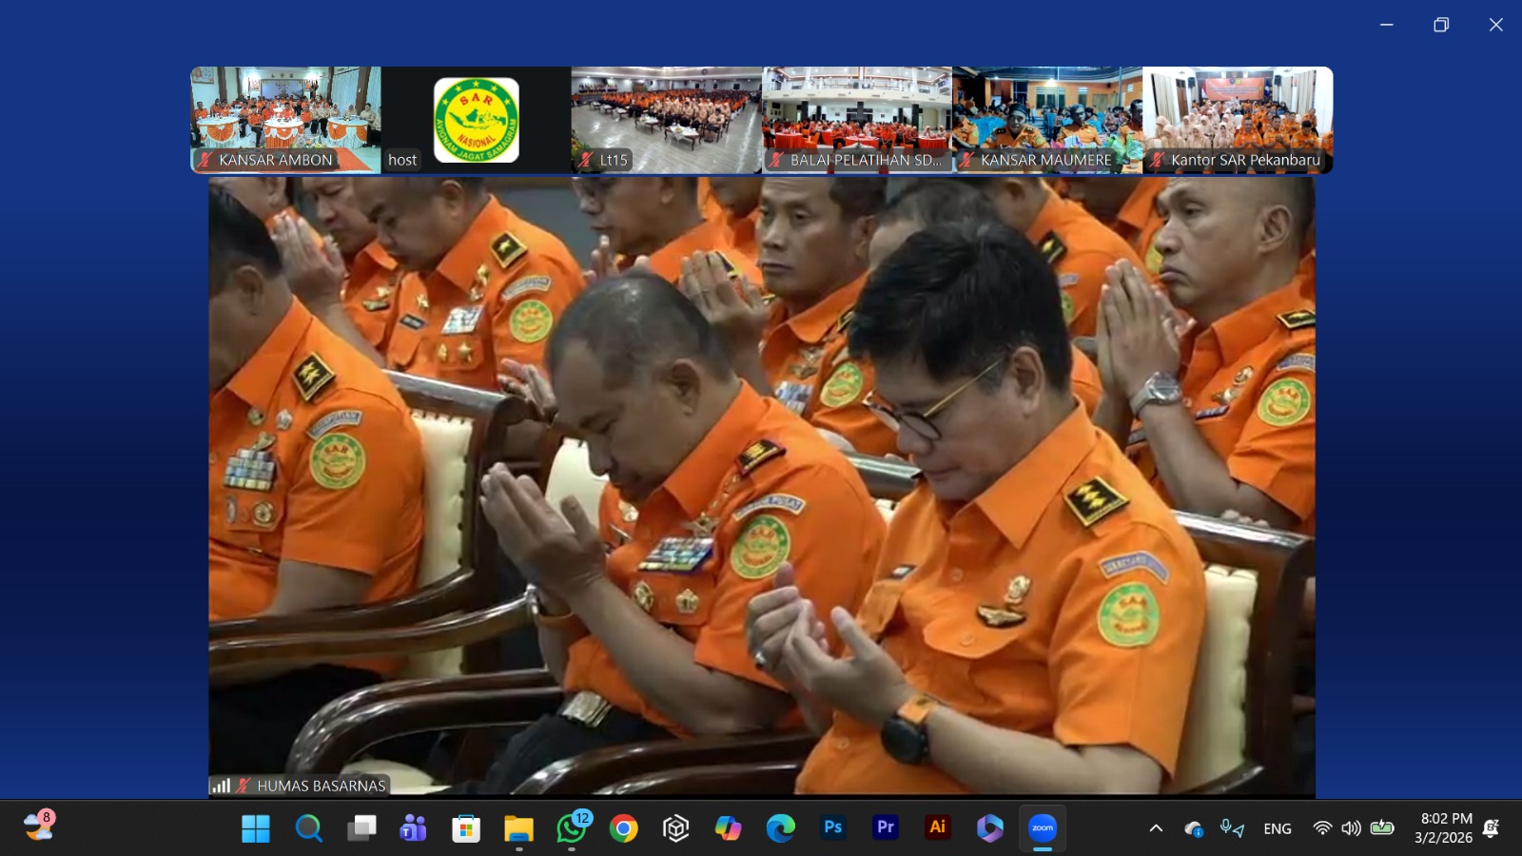The width and height of the screenshot is (1522, 856).
Task: Expand hidden system tray icons chevron
Action: point(1156,828)
